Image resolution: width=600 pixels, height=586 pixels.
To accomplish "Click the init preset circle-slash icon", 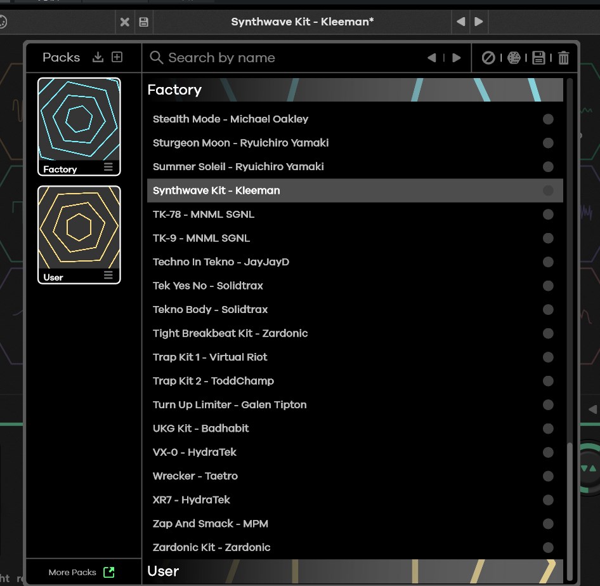I will click(488, 58).
